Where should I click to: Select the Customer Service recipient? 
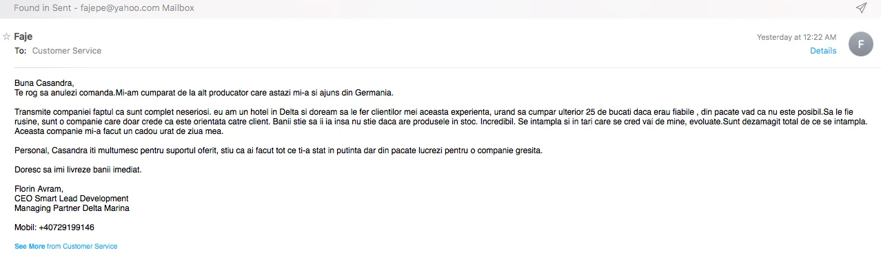pyautogui.click(x=67, y=51)
